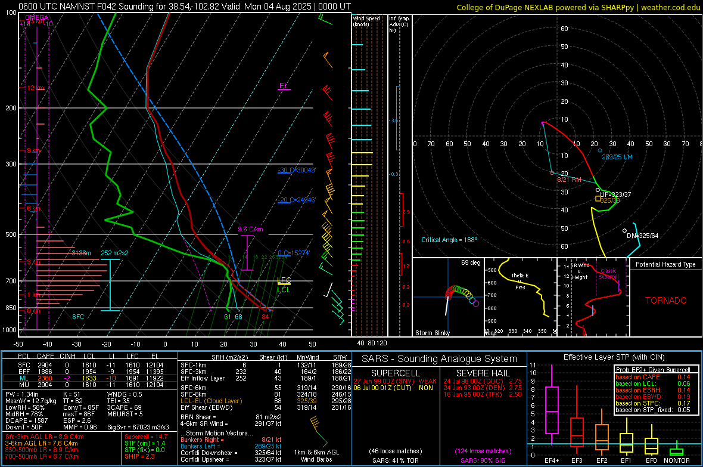Click the Bunkers Left = 289/25 kt line
Screen dimensions: 703x467
click(231, 446)
